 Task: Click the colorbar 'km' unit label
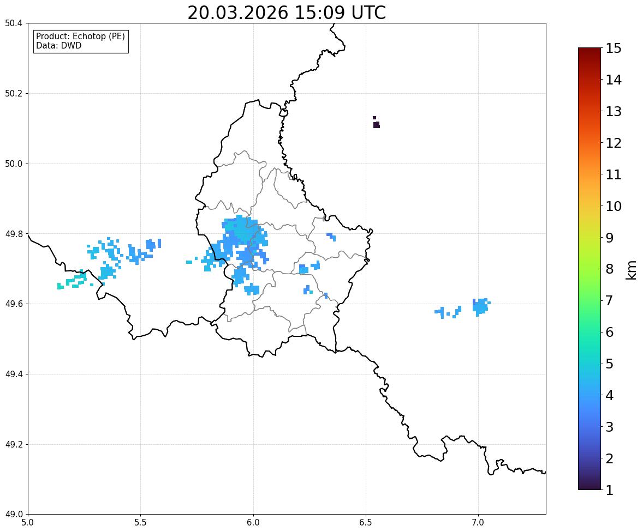[632, 270]
